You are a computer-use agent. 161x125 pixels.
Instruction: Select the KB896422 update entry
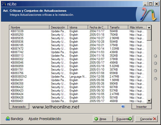(x=78, y=87)
